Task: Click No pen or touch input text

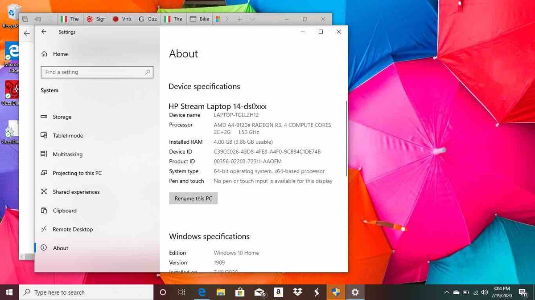Action: tap(273, 181)
